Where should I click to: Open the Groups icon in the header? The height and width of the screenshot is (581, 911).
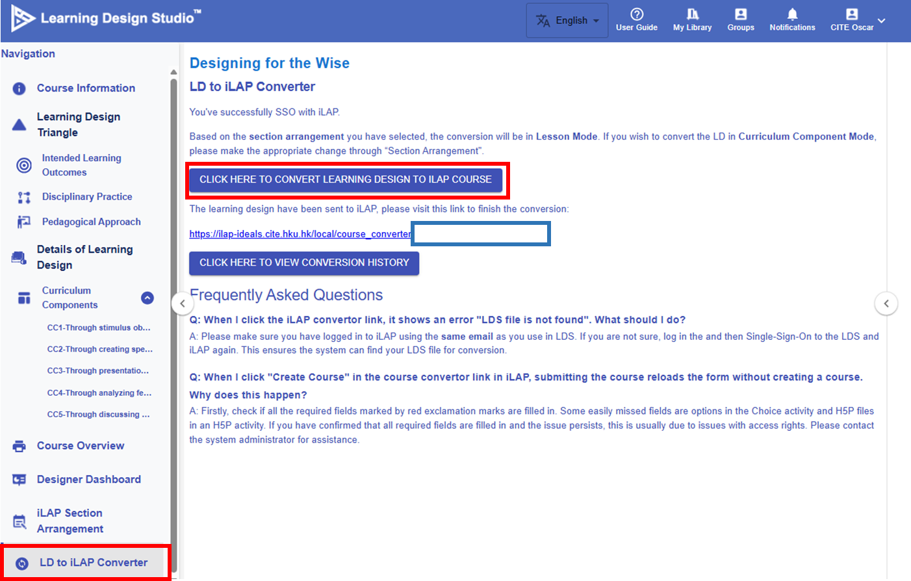point(740,15)
